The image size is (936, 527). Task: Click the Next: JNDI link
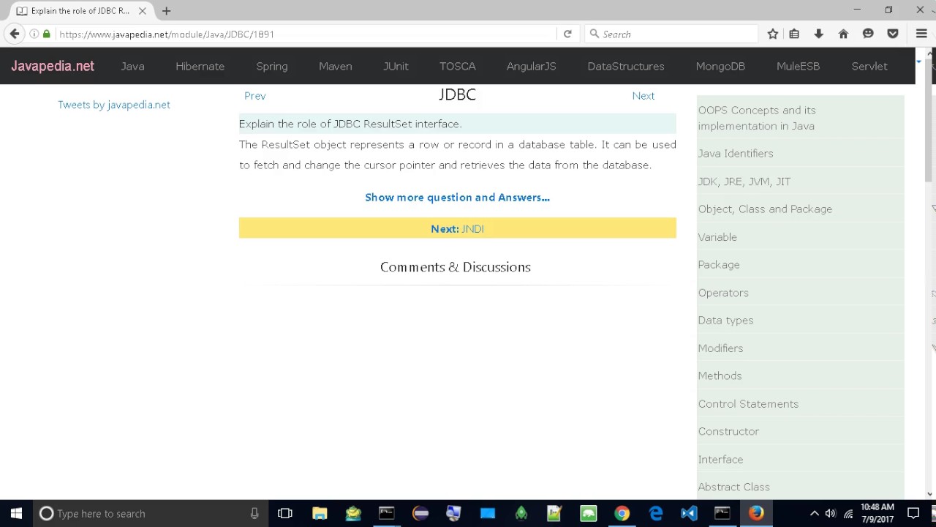coord(457,228)
